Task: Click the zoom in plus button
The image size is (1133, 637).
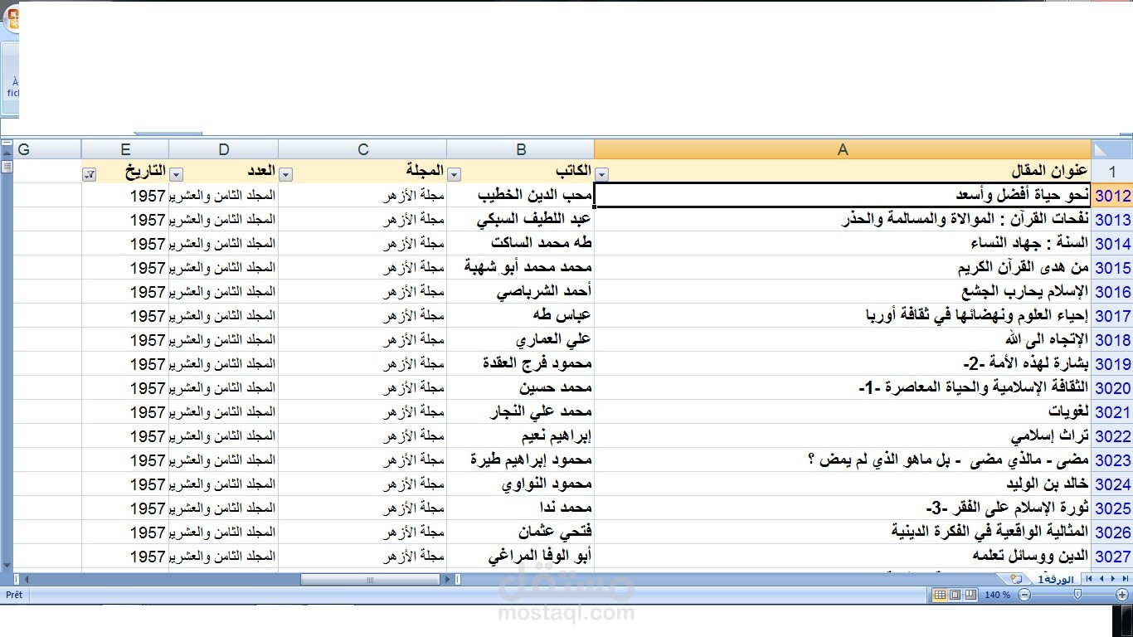Action: (x=1122, y=595)
